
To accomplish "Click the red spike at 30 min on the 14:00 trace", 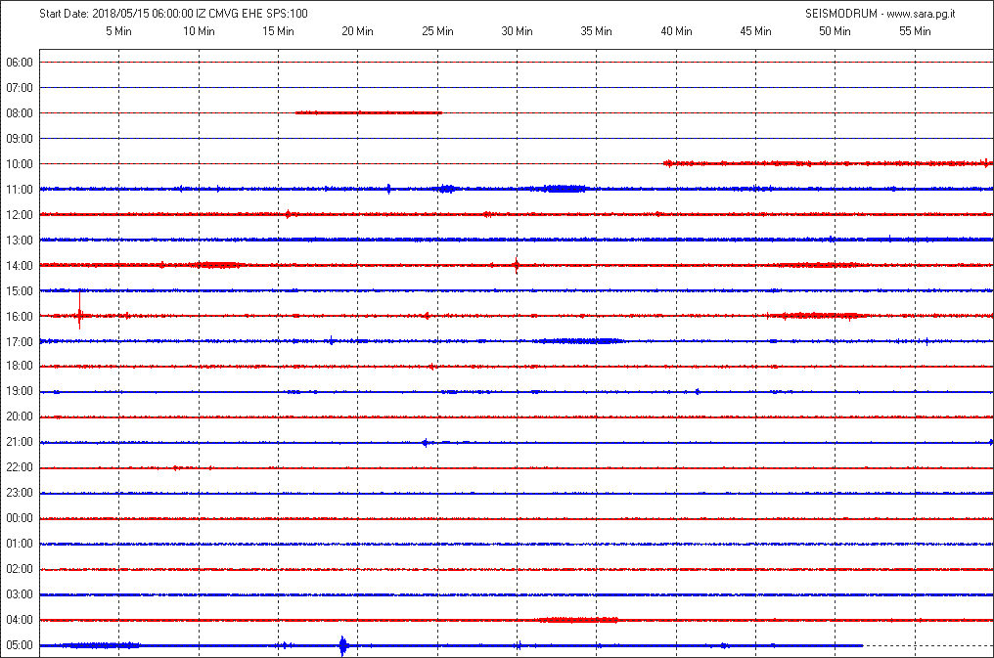I will [x=517, y=265].
